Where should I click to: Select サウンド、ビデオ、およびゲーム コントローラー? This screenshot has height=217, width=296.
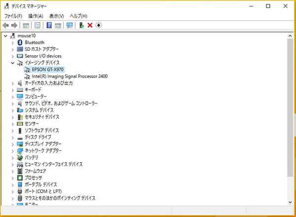pyautogui.click(x=61, y=104)
